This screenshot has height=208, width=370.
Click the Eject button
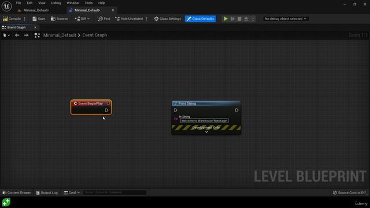point(246,18)
